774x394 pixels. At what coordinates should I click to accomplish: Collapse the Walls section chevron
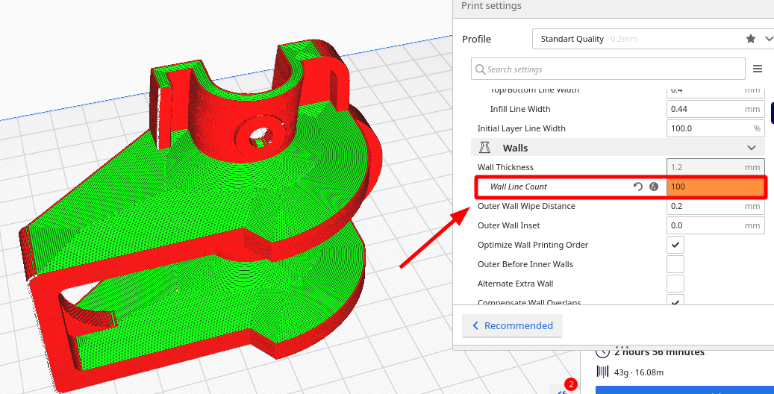pos(752,148)
